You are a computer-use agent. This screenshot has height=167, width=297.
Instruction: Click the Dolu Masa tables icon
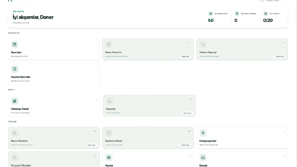coord(266,13)
